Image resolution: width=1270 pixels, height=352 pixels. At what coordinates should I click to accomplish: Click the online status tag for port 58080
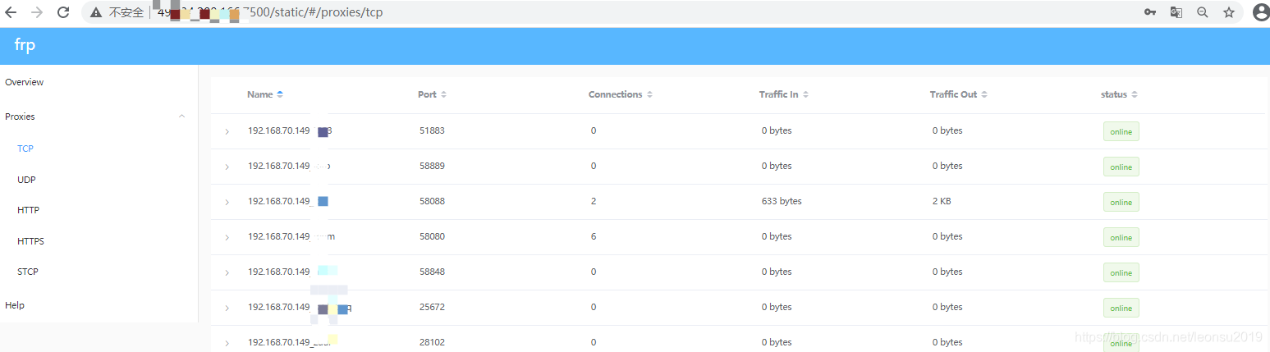1121,237
